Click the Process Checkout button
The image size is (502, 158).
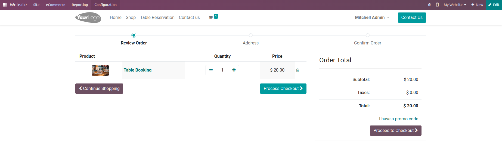[283, 89]
